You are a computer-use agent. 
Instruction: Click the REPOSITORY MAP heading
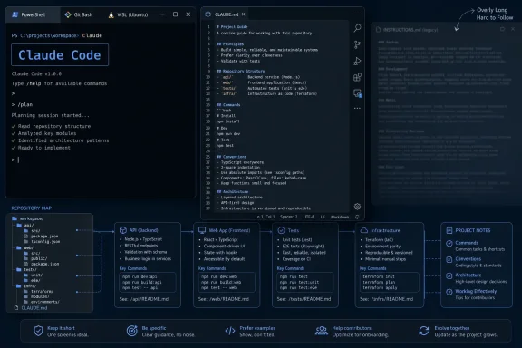32,208
